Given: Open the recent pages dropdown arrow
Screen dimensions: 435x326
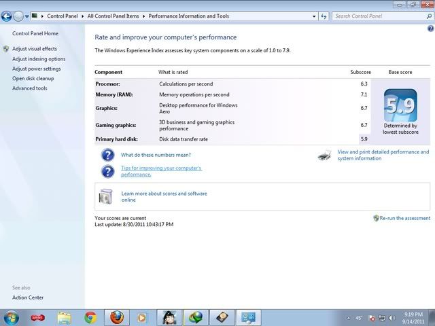Looking at the screenshot, I should 27,16.
